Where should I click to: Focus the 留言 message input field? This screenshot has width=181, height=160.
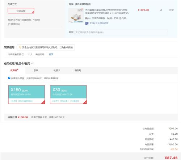(x=121, y=32)
